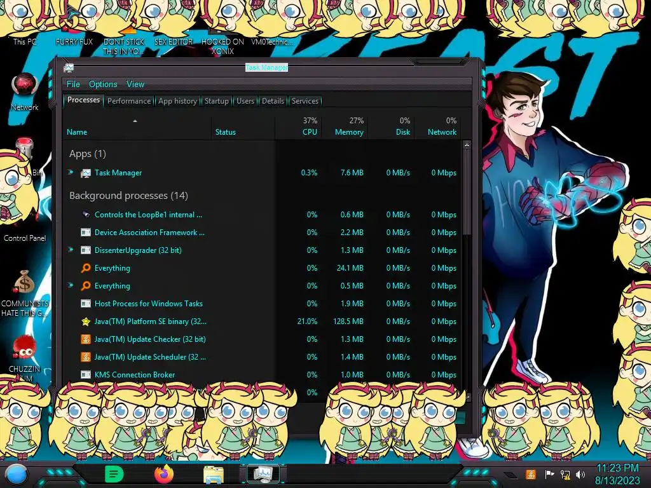Open the View menu
651x488 pixels.
tap(135, 85)
